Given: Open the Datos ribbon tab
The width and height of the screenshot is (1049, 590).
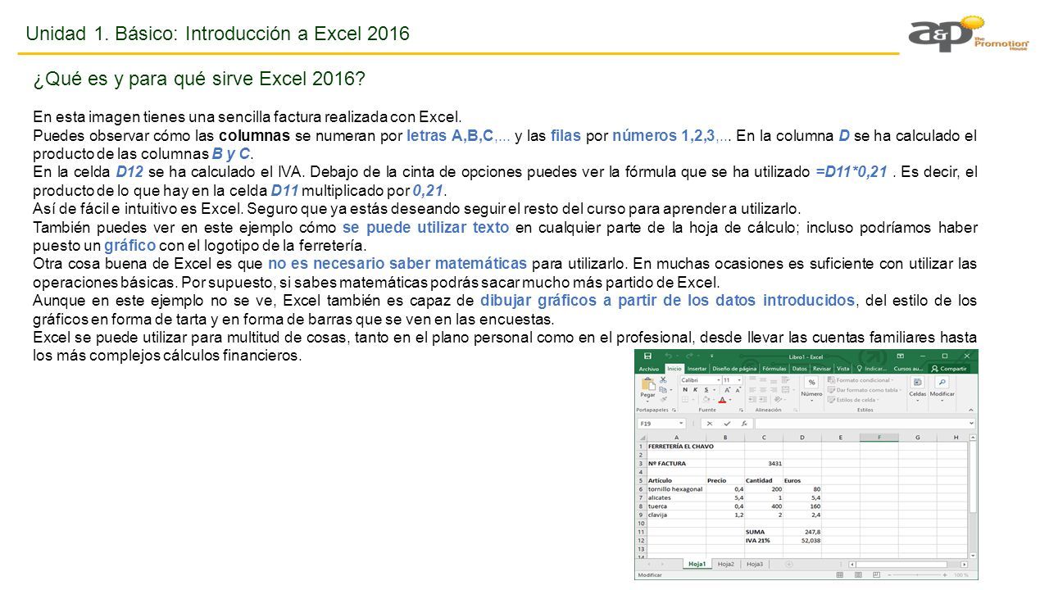Looking at the screenshot, I should pyautogui.click(x=799, y=369).
